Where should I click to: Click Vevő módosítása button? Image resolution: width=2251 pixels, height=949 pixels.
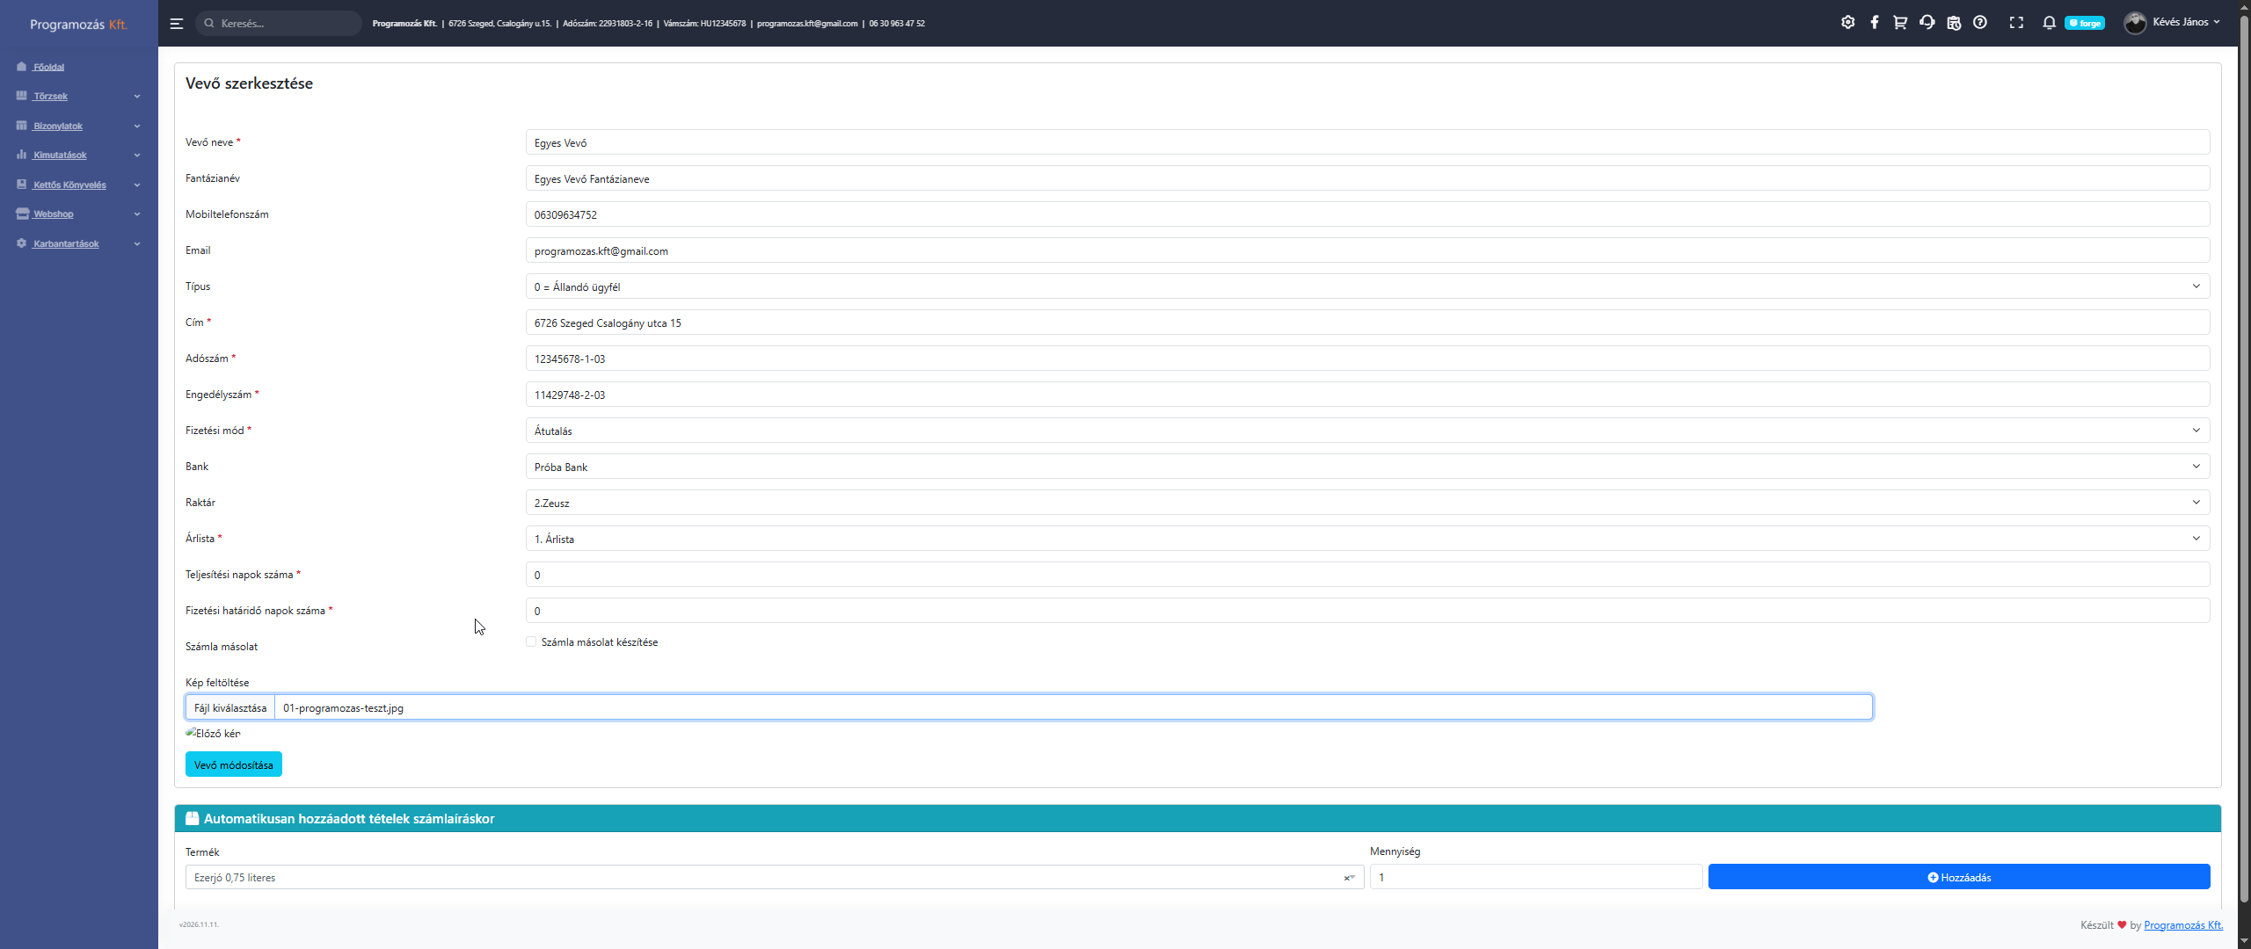pos(233,764)
